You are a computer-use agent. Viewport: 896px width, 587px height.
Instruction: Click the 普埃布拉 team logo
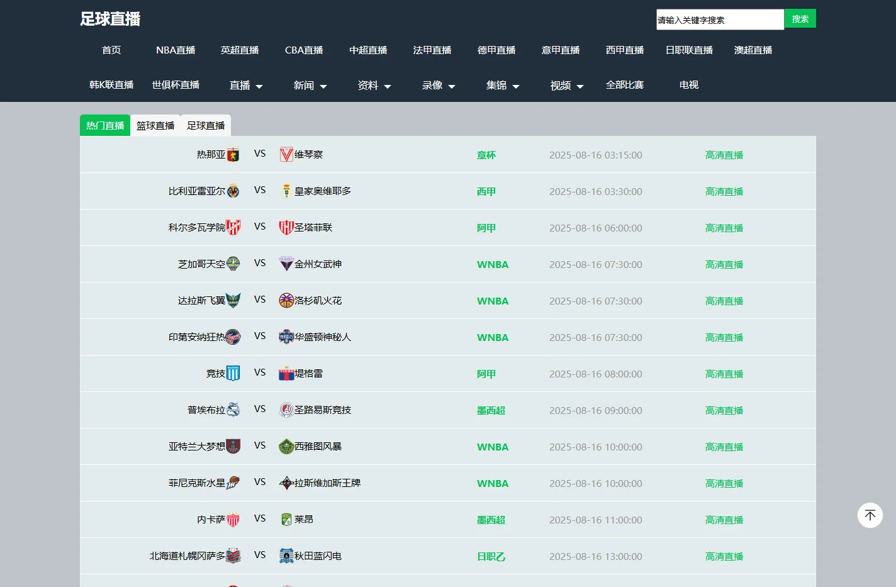point(233,410)
